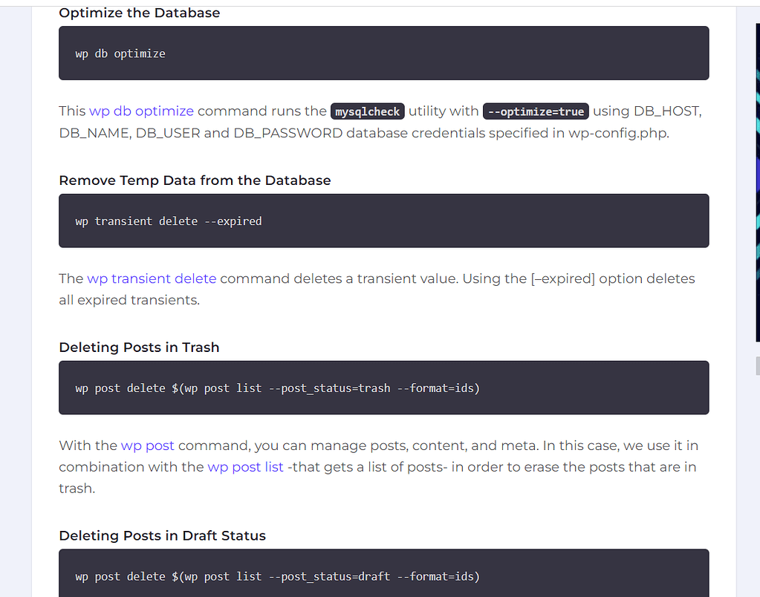Select the Deleting Posts in Draft Status heading
The height and width of the screenshot is (597, 760).
tap(161, 535)
